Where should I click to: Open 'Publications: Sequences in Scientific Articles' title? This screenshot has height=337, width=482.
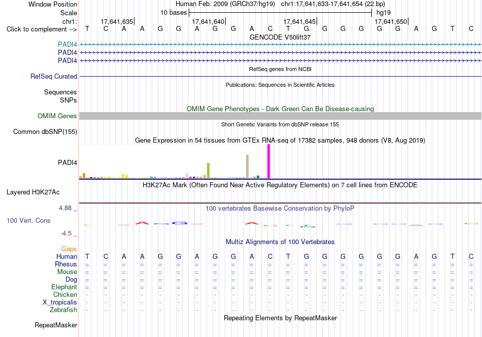(x=280, y=85)
